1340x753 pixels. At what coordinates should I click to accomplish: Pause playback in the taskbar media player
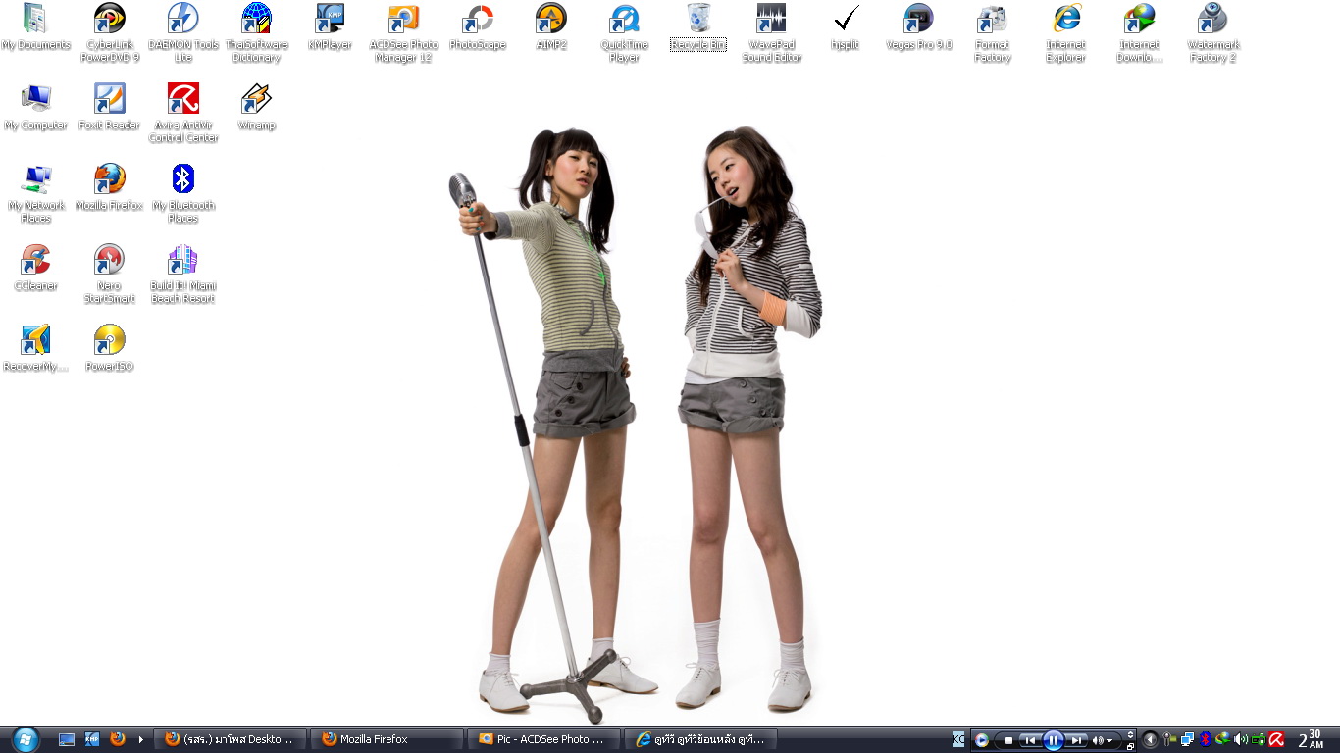(1053, 740)
